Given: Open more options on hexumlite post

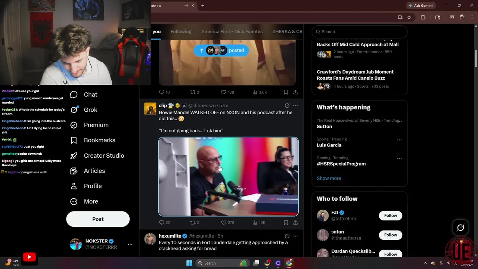Looking at the screenshot, I should 295,236.
